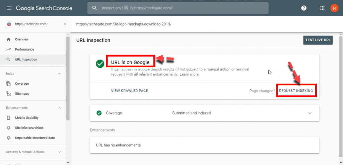The image size is (343, 165).
Task: Open Unparsable structured data report
Action: coord(35,138)
